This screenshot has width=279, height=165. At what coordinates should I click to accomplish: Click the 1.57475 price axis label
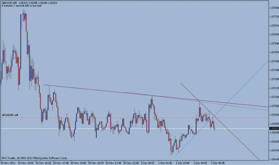pyautogui.click(x=275, y=52)
